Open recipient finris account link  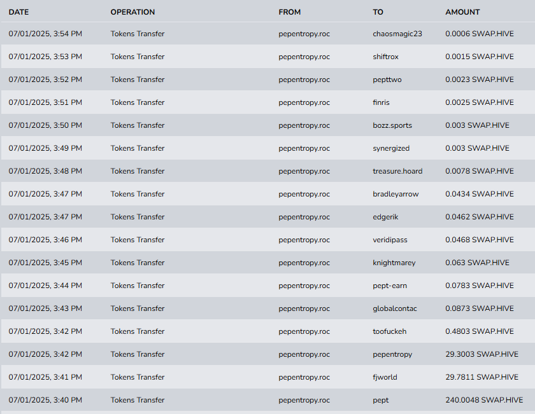pyautogui.click(x=381, y=102)
